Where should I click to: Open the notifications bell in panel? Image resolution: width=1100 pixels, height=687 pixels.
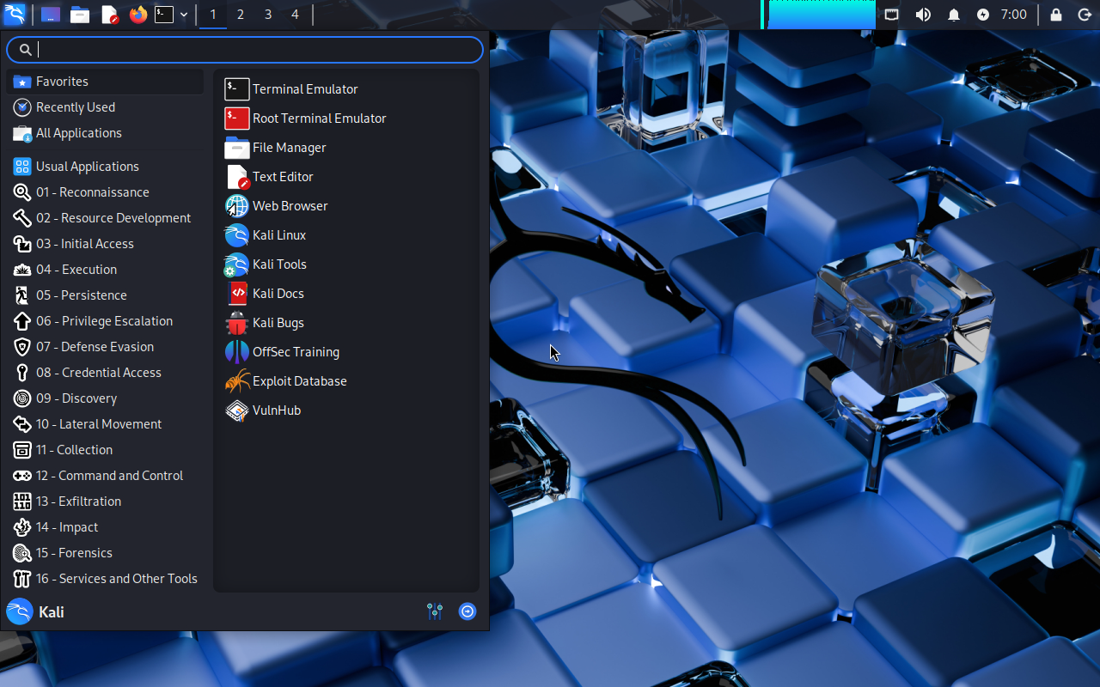coord(953,15)
